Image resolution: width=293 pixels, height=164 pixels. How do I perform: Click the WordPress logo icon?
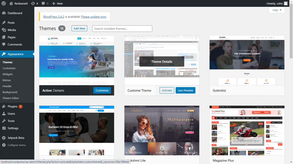point(3,3)
